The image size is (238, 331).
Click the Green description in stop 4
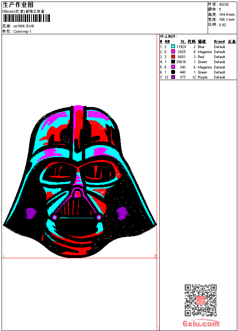pos(202,62)
